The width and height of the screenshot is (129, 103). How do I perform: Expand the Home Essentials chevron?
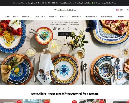coord(113,17)
